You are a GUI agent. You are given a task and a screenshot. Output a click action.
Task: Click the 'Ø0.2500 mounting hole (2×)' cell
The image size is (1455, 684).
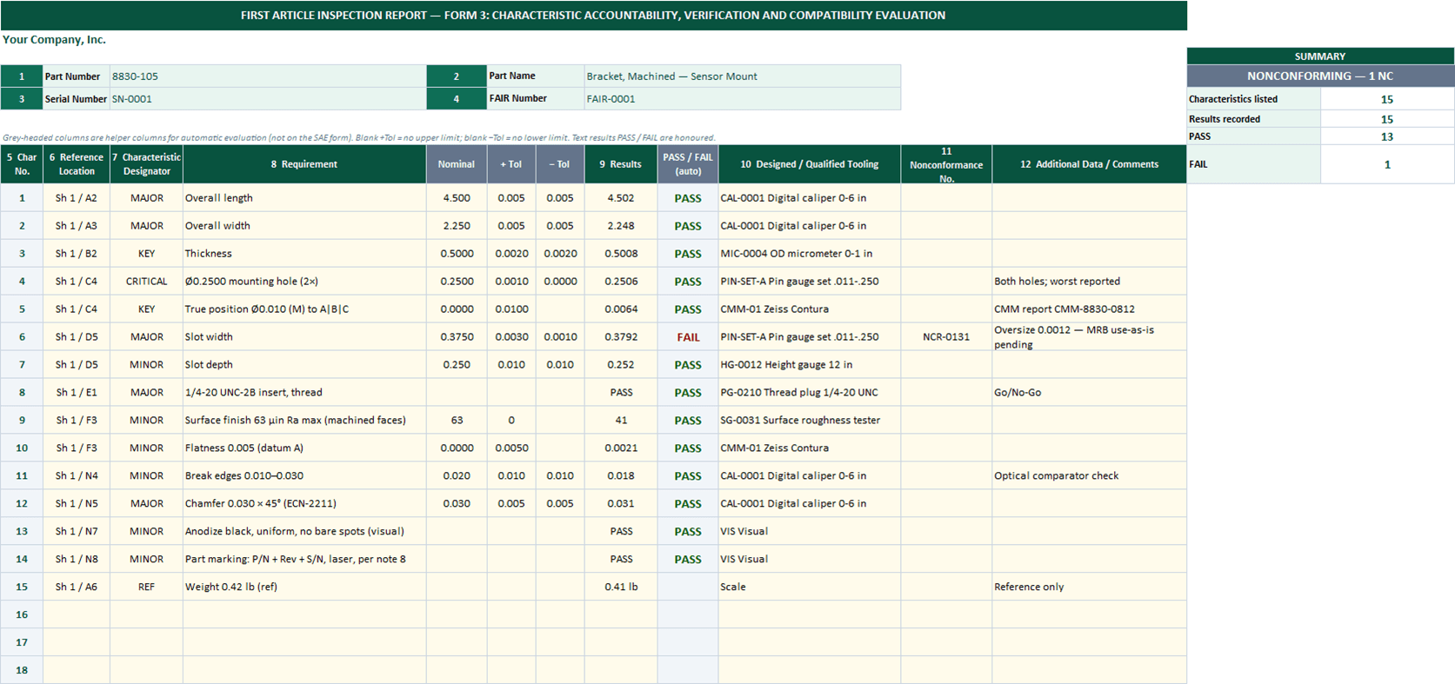(x=304, y=282)
